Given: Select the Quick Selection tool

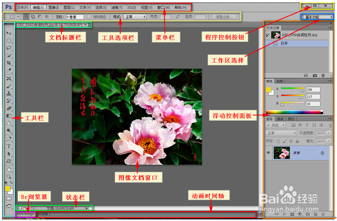Looking at the screenshot, I should pyautogui.click(x=9, y=56).
